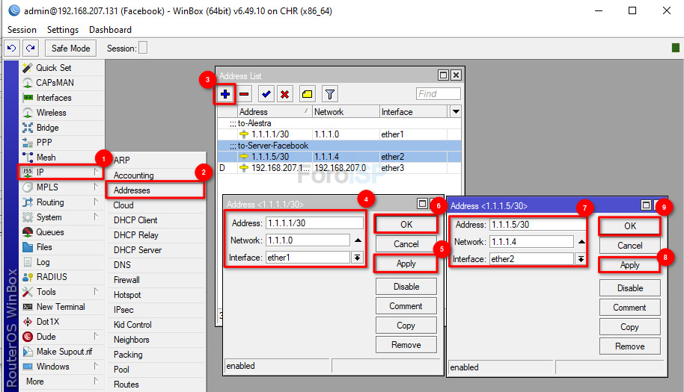The height and width of the screenshot is (392, 684).
Task: Open Interface dropdown showing ether2
Action: [x=580, y=259]
